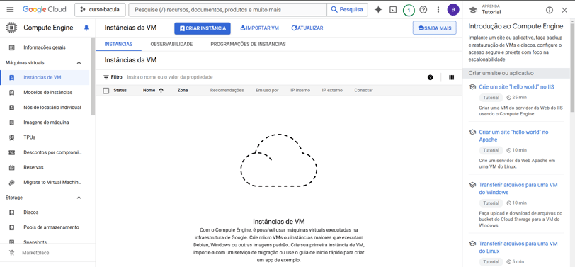This screenshot has width=575, height=267.
Task: Click the Google Cloud logo
Action: pos(44,9)
